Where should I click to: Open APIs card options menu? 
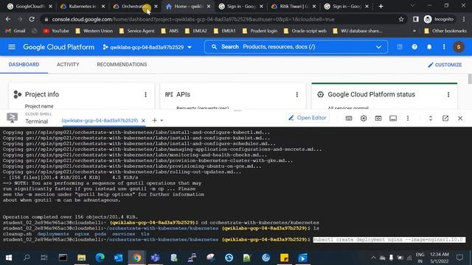(296, 95)
